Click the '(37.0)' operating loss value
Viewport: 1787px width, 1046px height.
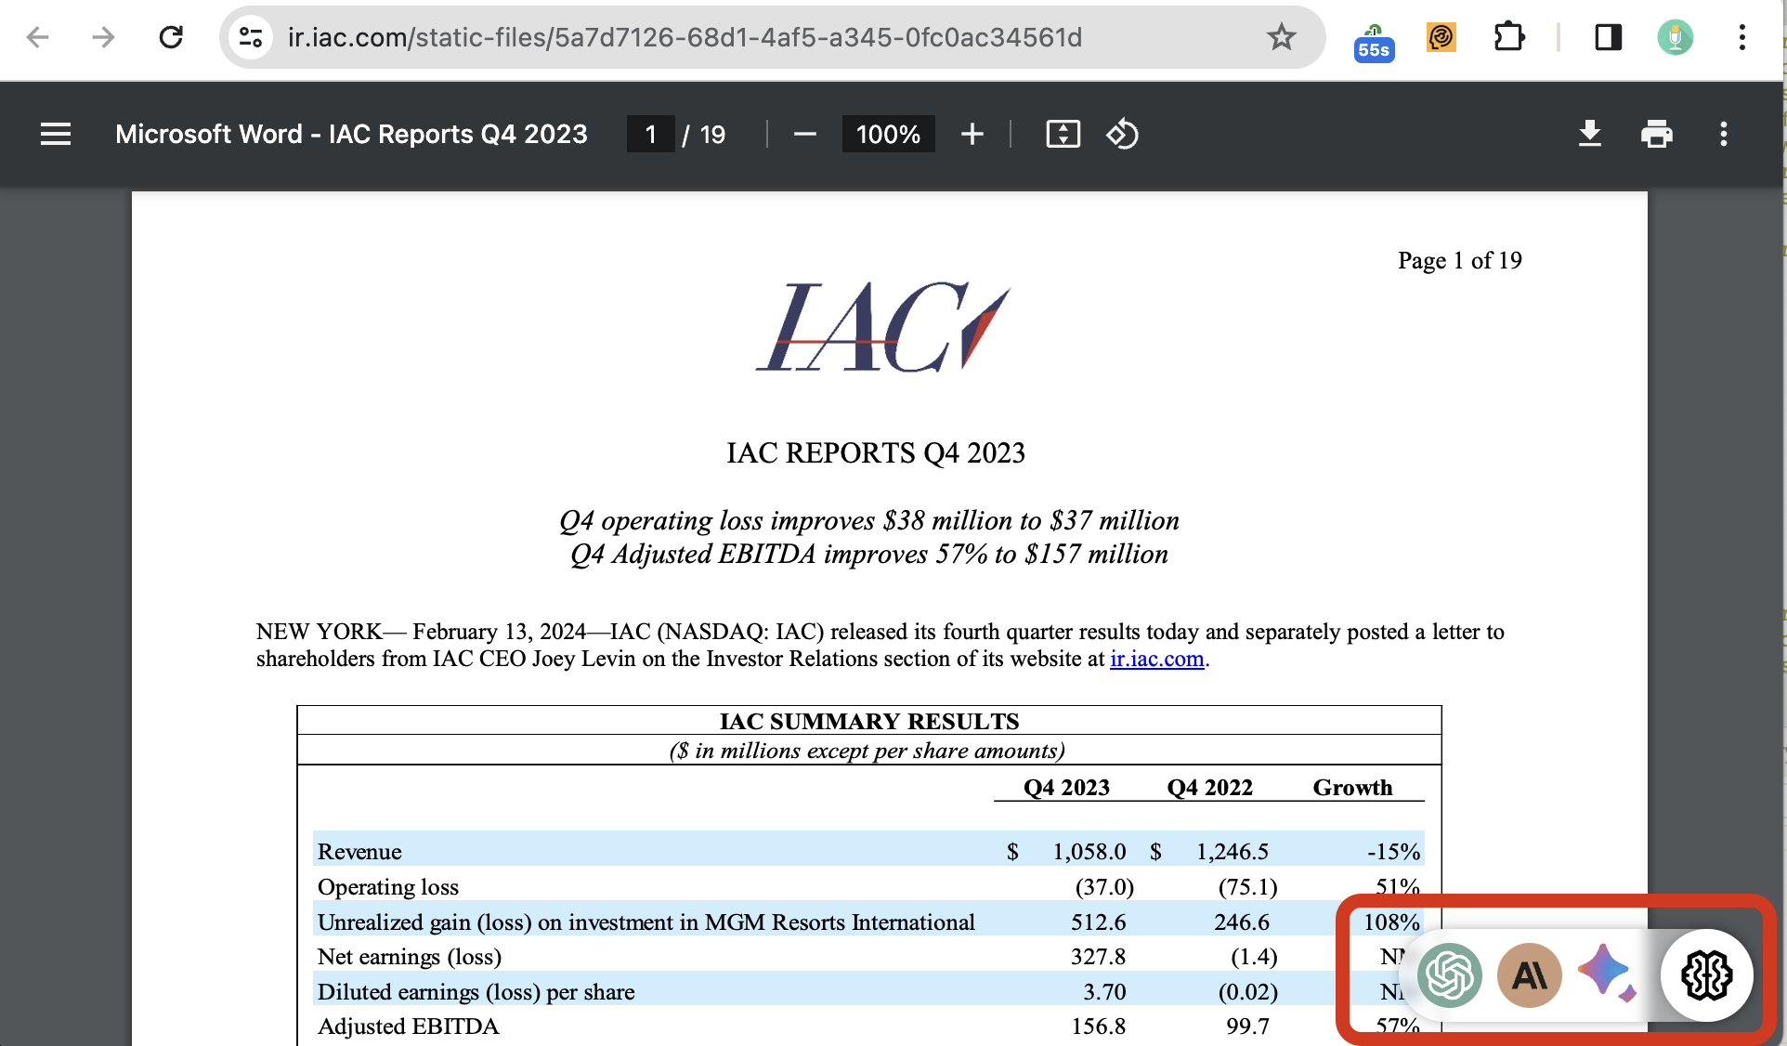[x=1104, y=887]
